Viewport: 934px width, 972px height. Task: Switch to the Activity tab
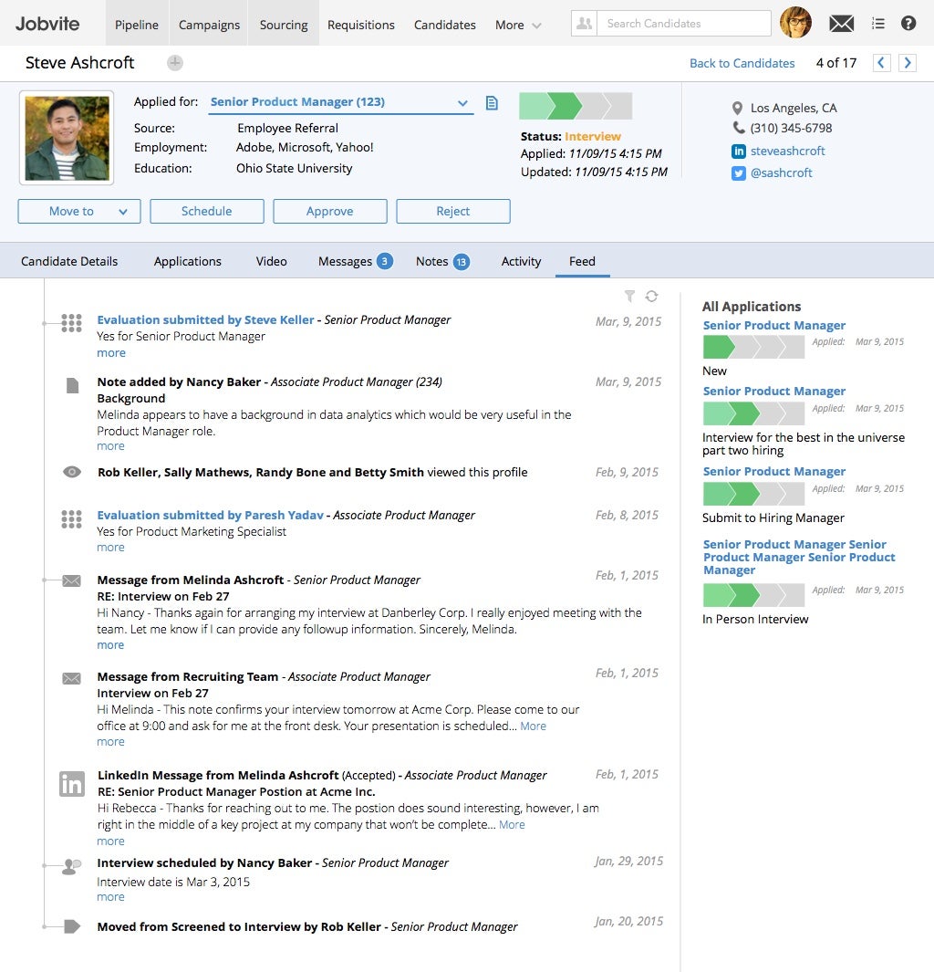pyautogui.click(x=521, y=262)
